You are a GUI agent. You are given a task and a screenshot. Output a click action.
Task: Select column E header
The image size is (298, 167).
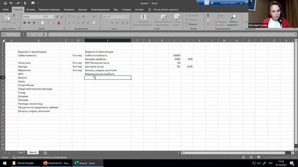[108, 40]
